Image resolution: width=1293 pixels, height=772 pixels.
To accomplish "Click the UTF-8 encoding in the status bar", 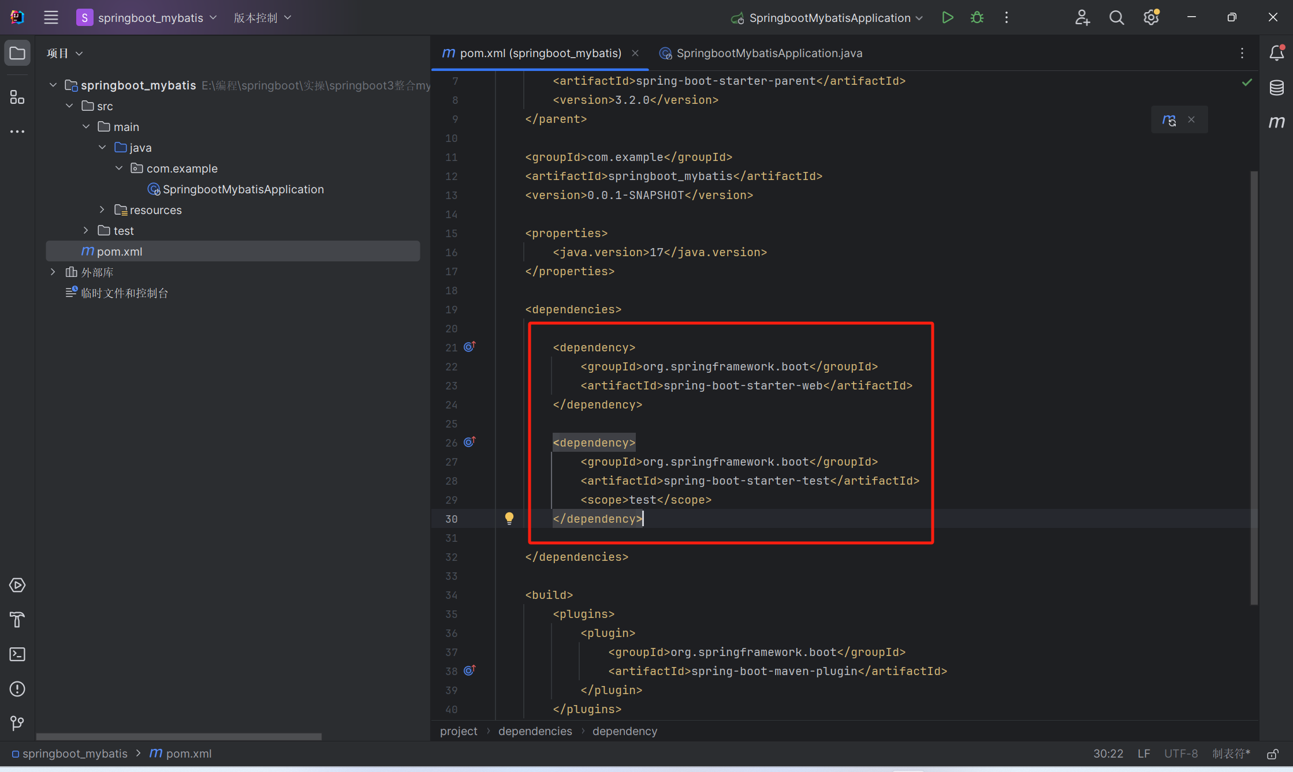I will [x=1180, y=754].
